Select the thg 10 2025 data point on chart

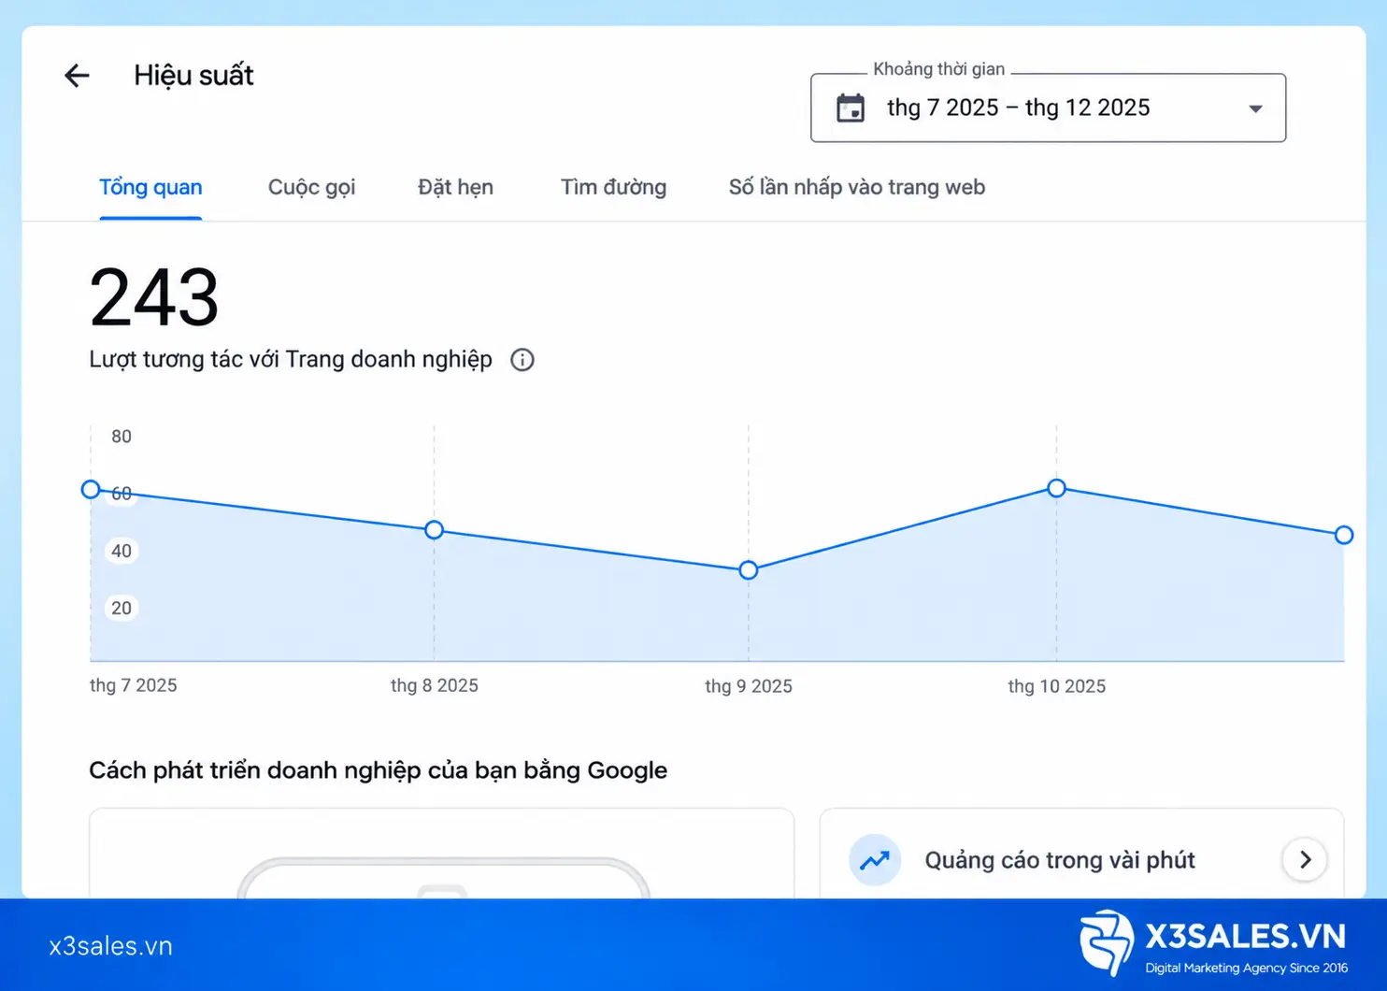pos(1056,488)
